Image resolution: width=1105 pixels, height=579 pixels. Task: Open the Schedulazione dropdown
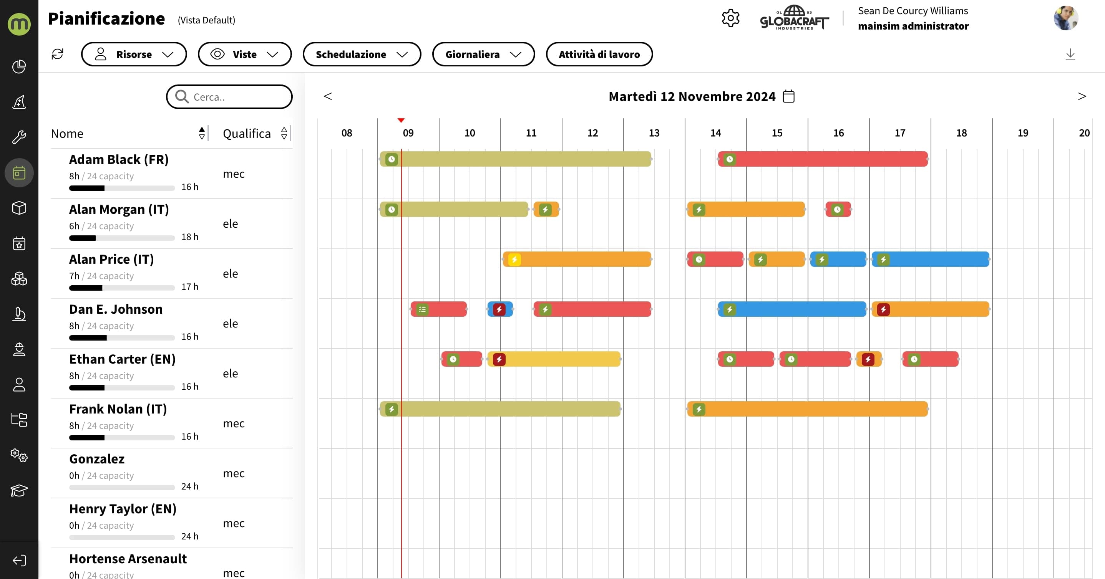pos(362,54)
